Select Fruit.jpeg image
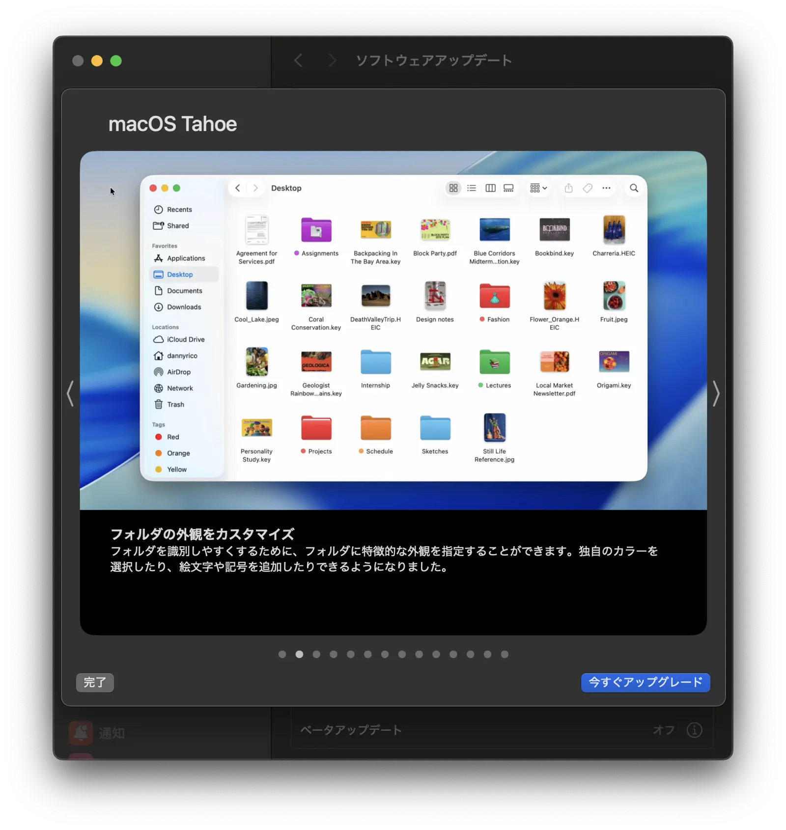Viewport: 786px width, 830px height. (x=614, y=296)
